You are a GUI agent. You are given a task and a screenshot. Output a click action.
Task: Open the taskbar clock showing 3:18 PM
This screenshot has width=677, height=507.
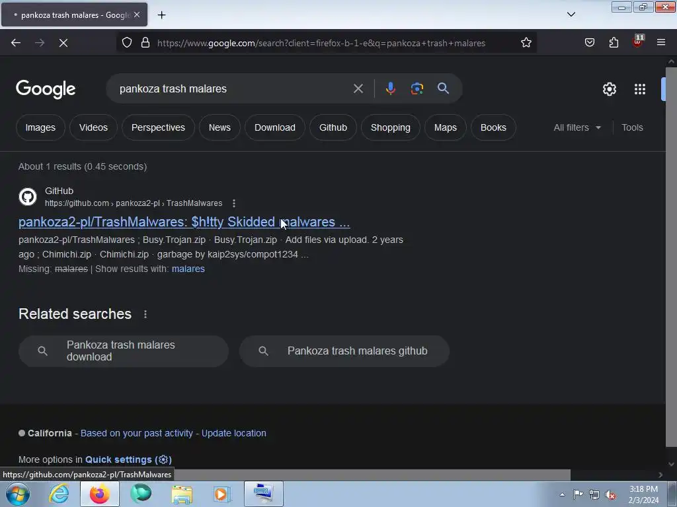point(643,494)
